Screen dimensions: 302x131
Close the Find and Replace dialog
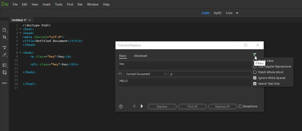click(x=257, y=45)
